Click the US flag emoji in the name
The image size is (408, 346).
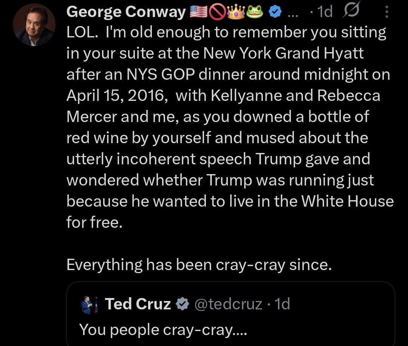click(x=198, y=13)
